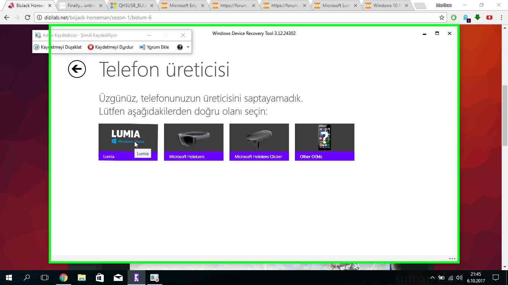Close the Adım Kaydedicisi window
508x285 pixels.
(183, 35)
